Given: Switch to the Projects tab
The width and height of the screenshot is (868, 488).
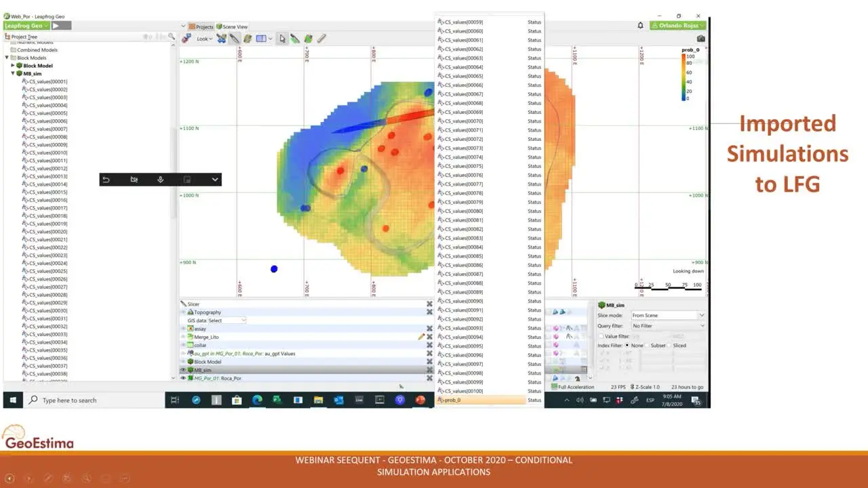Looking at the screenshot, I should click(201, 27).
